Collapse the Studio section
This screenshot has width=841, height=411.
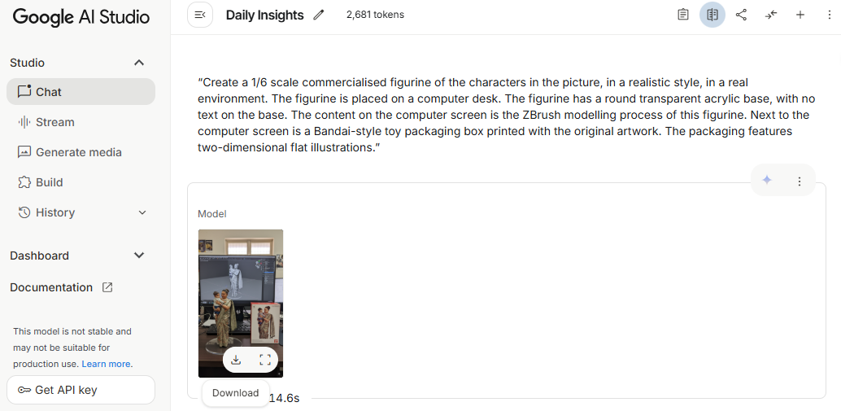point(139,63)
